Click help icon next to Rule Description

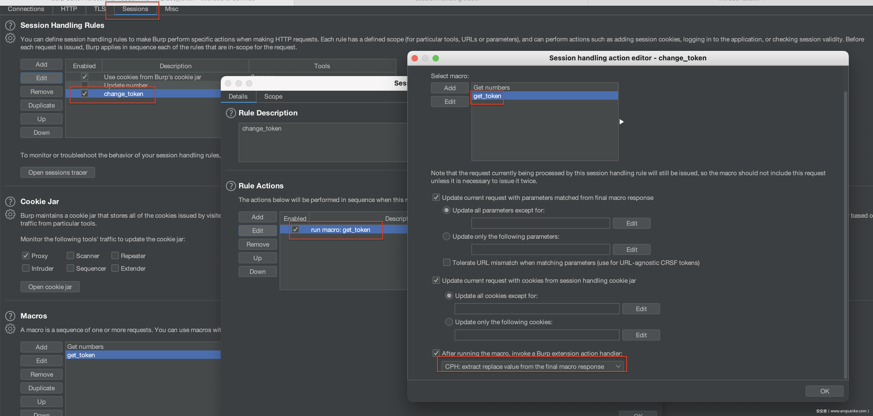(231, 113)
